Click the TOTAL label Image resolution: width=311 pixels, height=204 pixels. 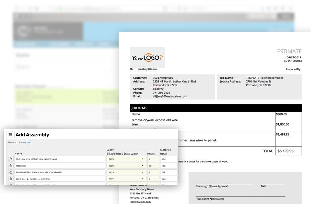(267, 151)
